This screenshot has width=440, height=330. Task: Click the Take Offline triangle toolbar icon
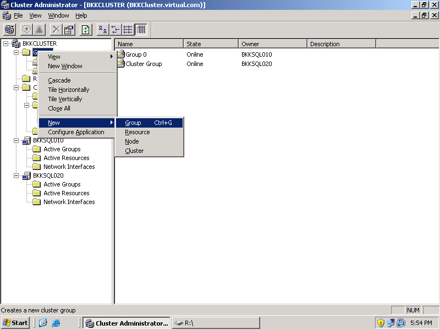(40, 30)
